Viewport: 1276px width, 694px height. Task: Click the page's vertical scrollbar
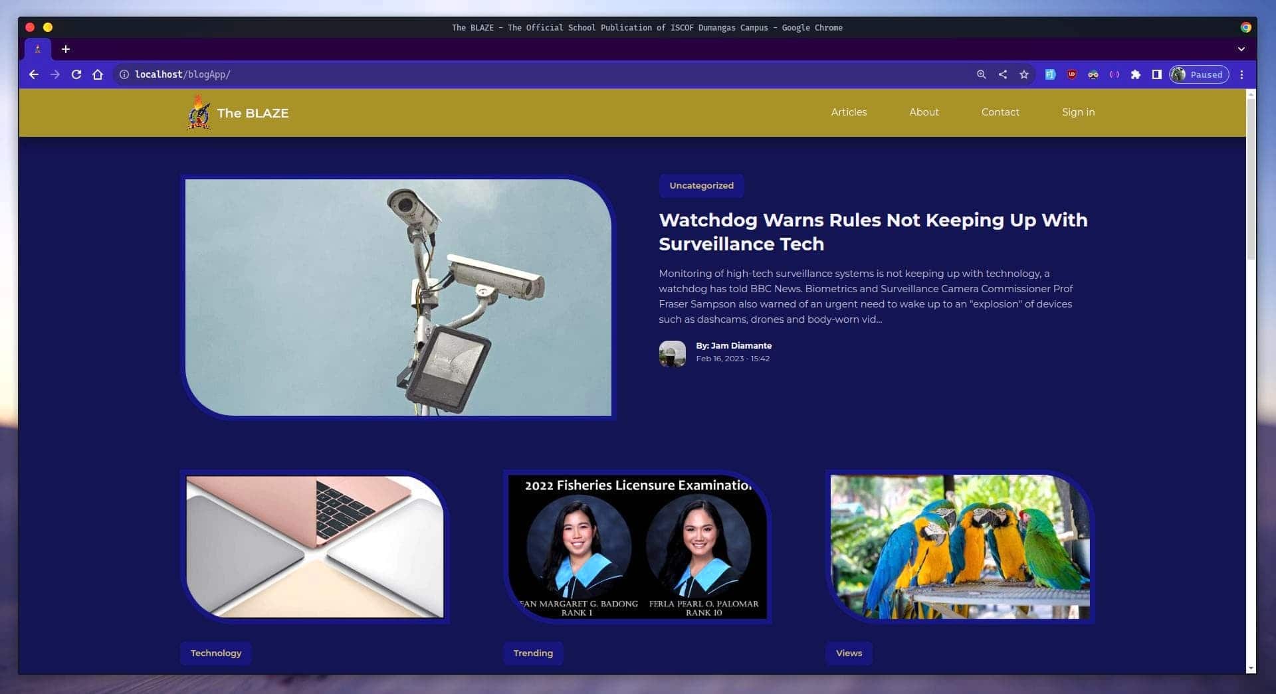pyautogui.click(x=1251, y=179)
